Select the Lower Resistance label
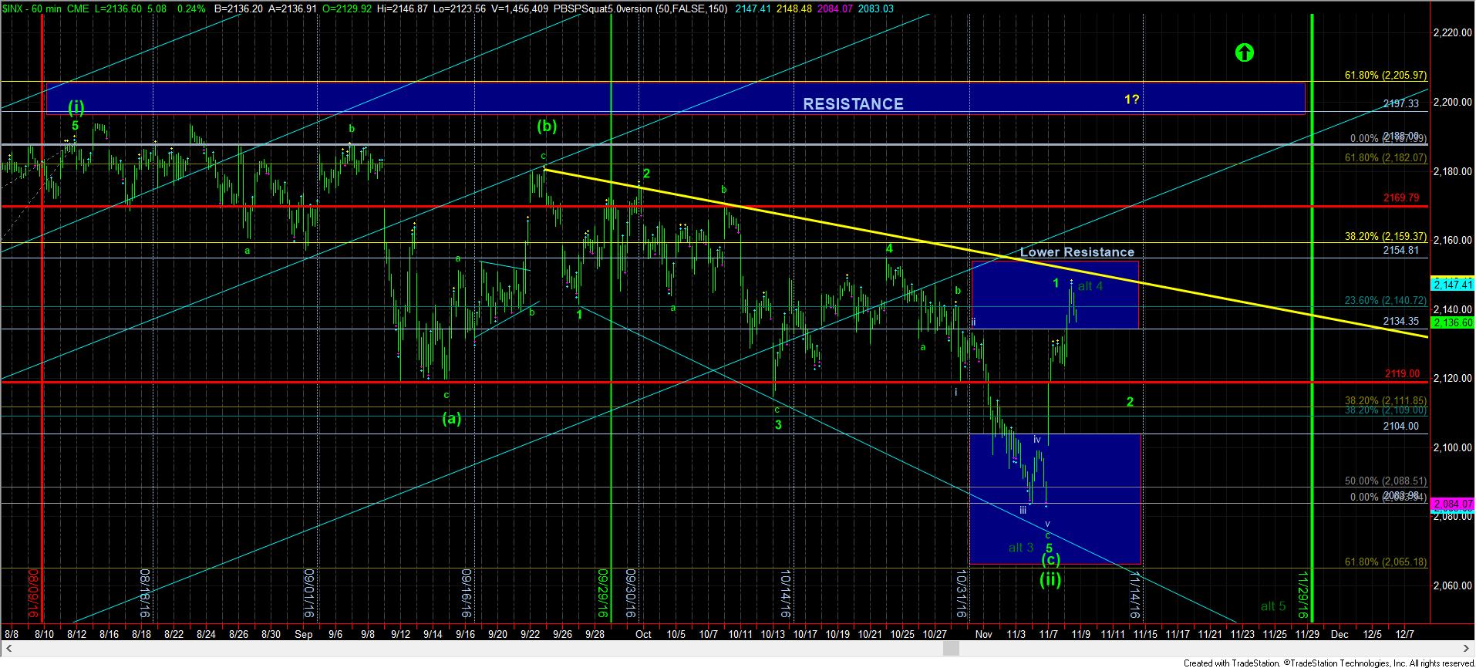Viewport: 1476px width, 668px height. point(1077,252)
